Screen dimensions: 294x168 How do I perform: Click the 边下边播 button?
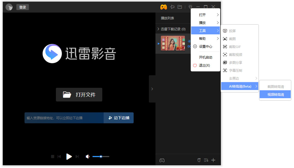pyautogui.click(x=119, y=118)
